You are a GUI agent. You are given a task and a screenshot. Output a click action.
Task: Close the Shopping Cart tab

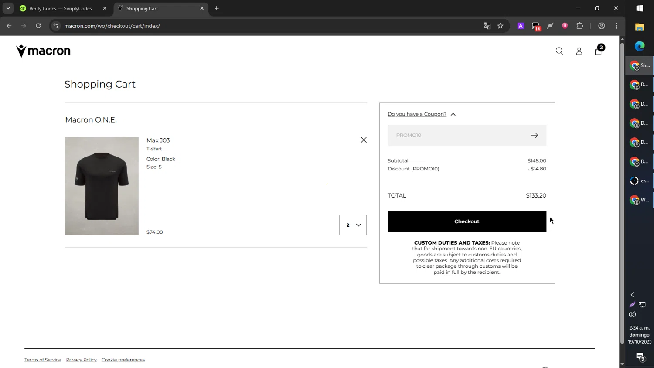(202, 8)
